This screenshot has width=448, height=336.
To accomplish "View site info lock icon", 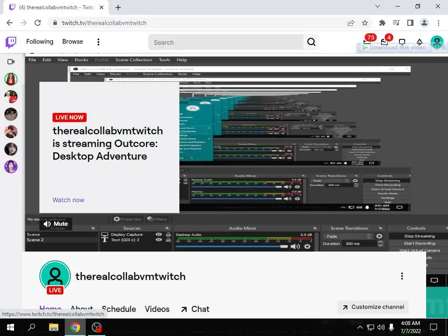I will coord(56,23).
